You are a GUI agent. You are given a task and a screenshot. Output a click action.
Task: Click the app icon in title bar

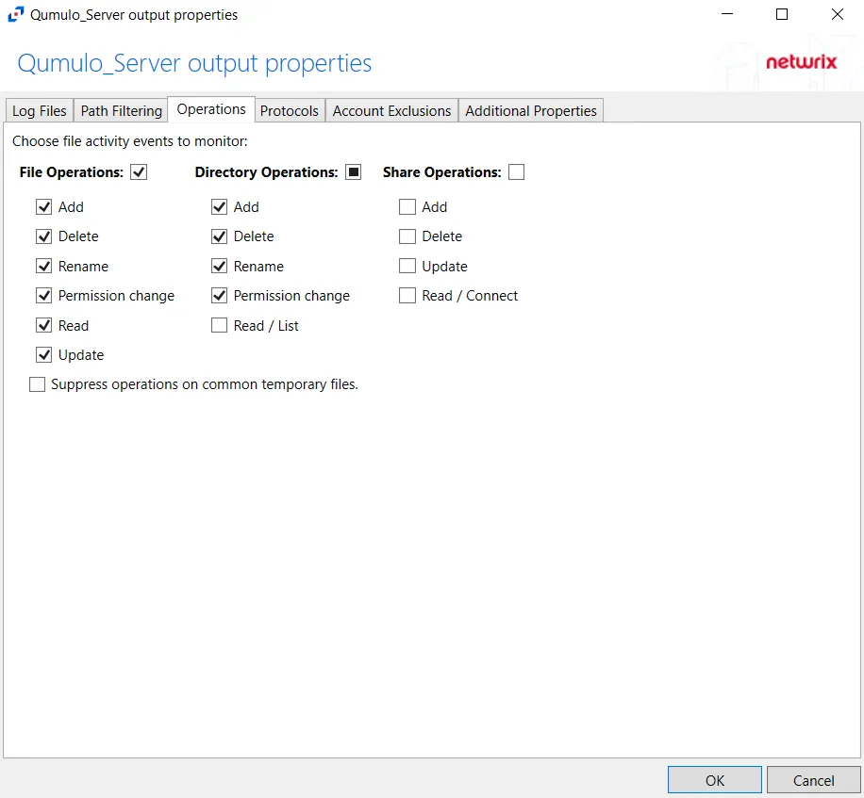16,14
